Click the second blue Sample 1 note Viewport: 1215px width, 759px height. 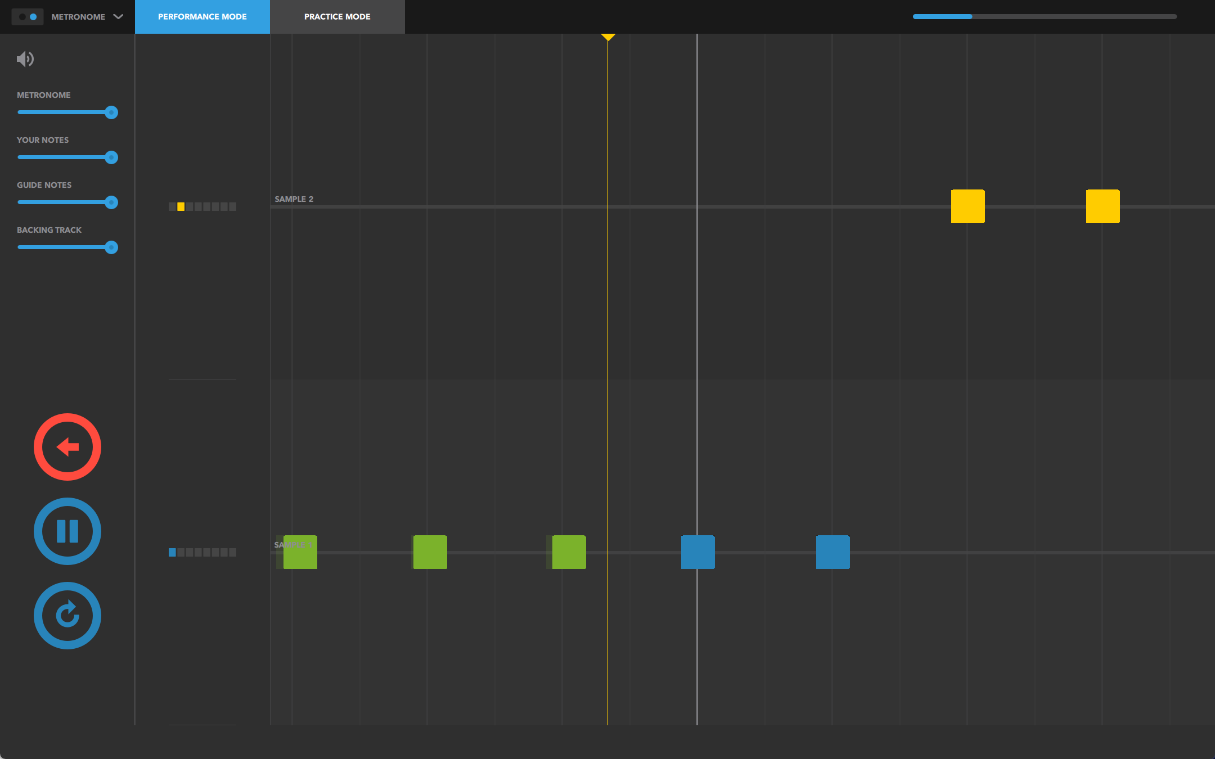point(833,552)
